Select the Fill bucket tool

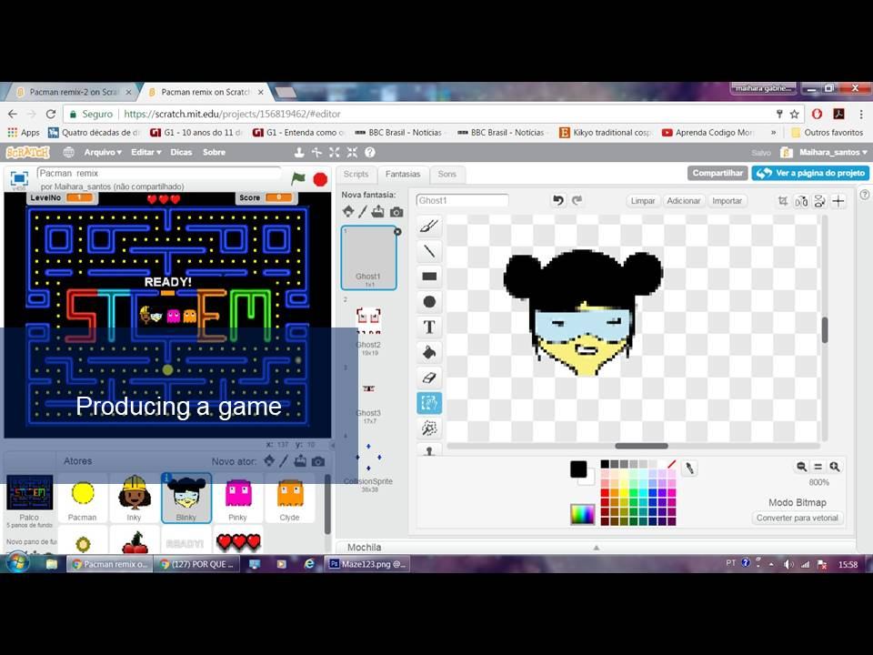429,352
